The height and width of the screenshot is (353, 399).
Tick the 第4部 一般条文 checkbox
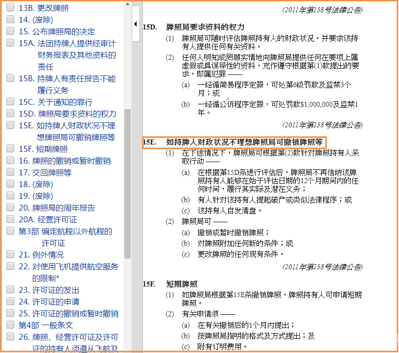(10, 325)
